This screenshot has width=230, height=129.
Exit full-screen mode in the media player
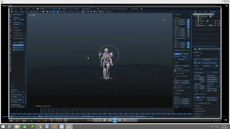click(x=226, y=120)
